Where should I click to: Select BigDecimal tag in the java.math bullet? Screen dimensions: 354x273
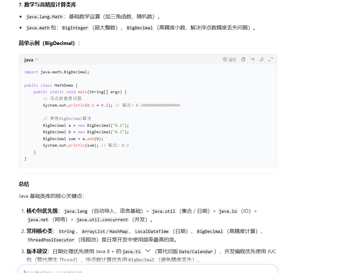[140, 28]
